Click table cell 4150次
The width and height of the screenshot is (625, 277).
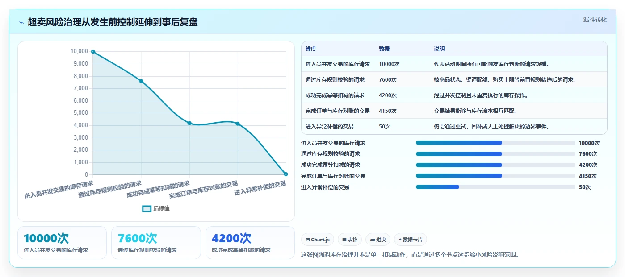(388, 111)
